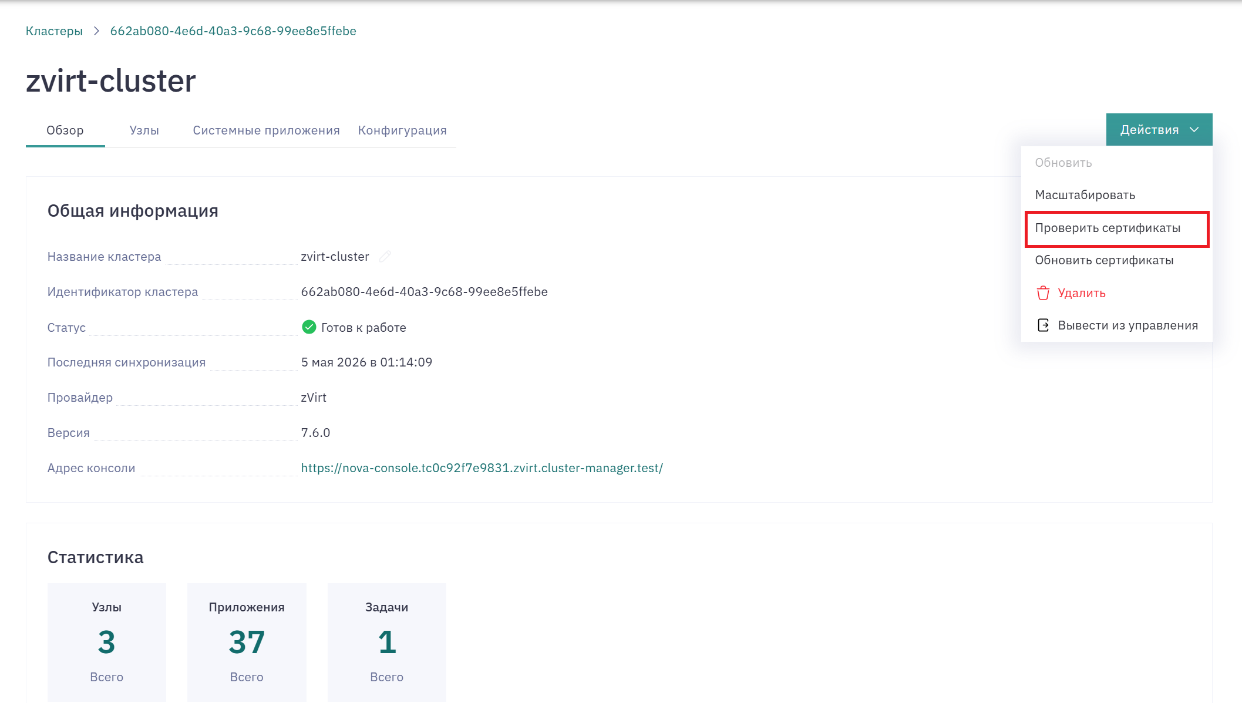The image size is (1242, 703).
Task: Click the trash icon in Удалить entry
Action: click(x=1043, y=293)
